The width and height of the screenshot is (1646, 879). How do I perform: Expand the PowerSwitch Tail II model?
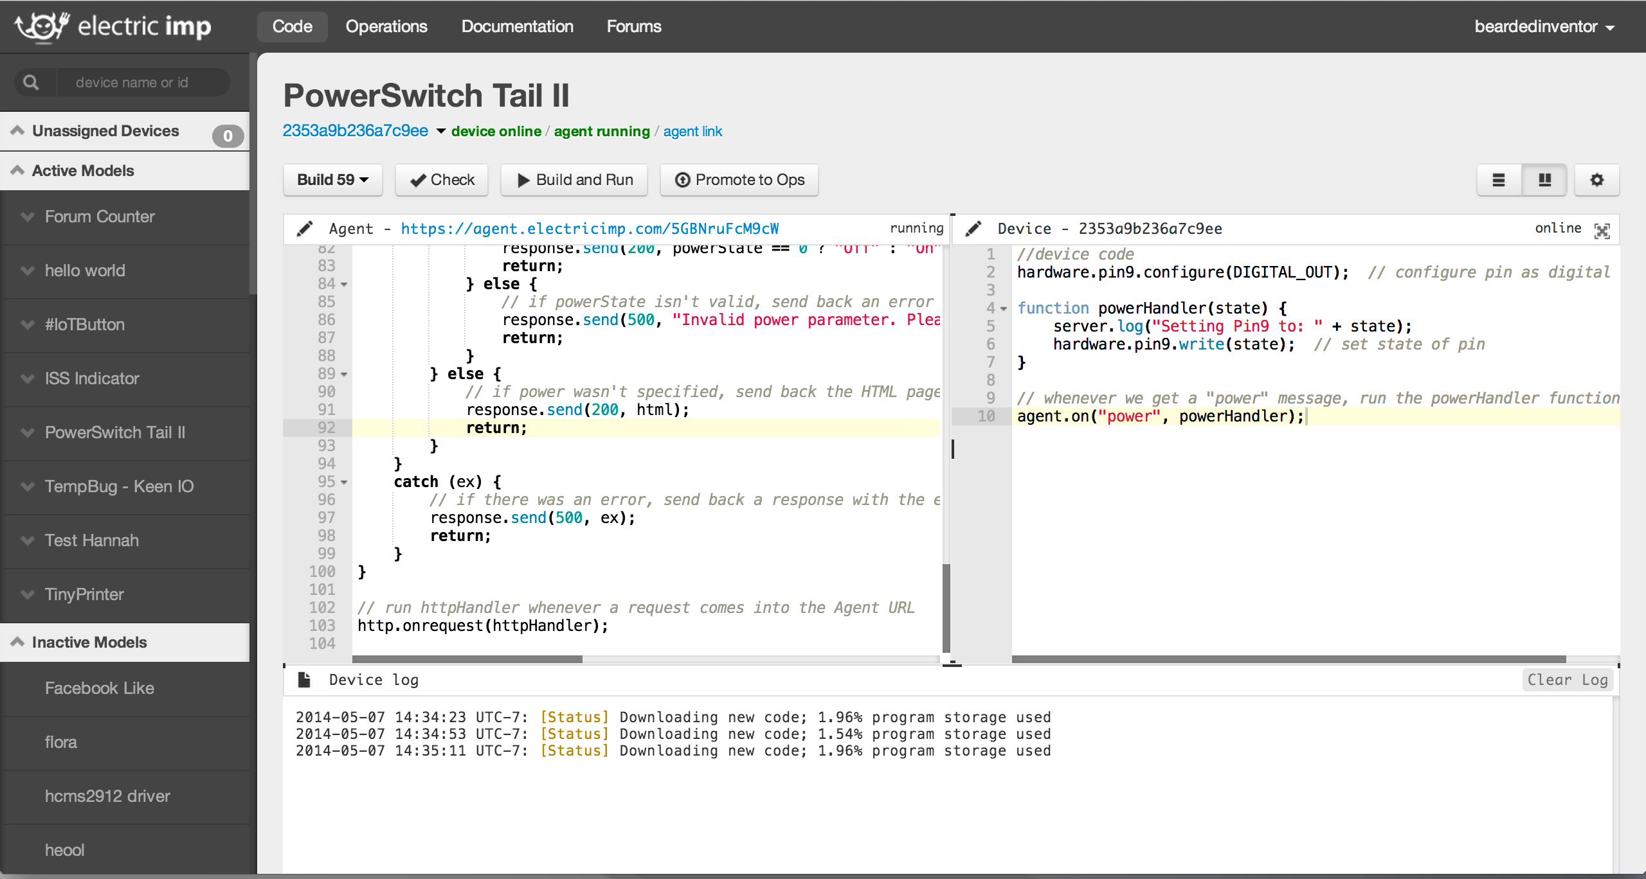click(x=28, y=432)
